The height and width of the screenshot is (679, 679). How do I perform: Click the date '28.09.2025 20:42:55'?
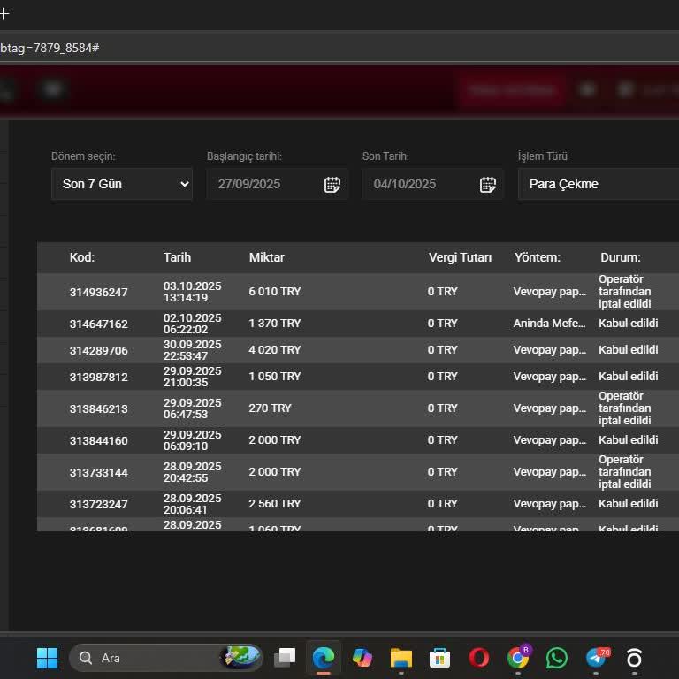click(x=192, y=472)
